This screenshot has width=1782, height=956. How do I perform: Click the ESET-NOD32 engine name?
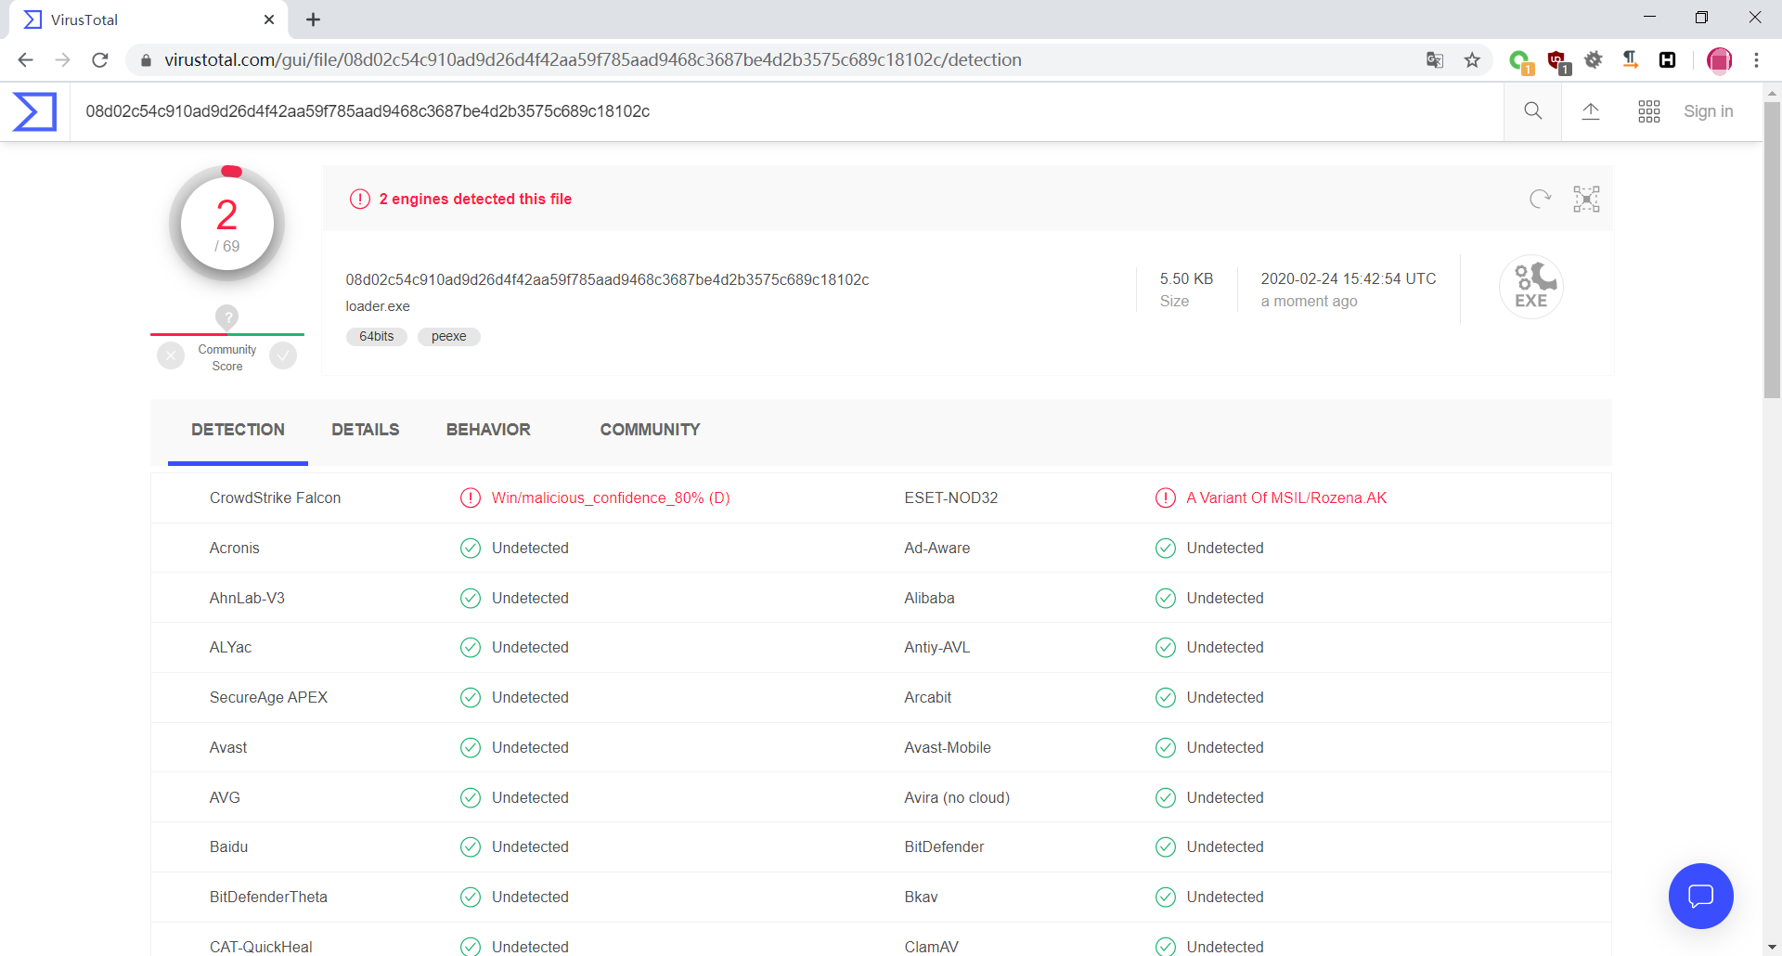pyautogui.click(x=951, y=498)
